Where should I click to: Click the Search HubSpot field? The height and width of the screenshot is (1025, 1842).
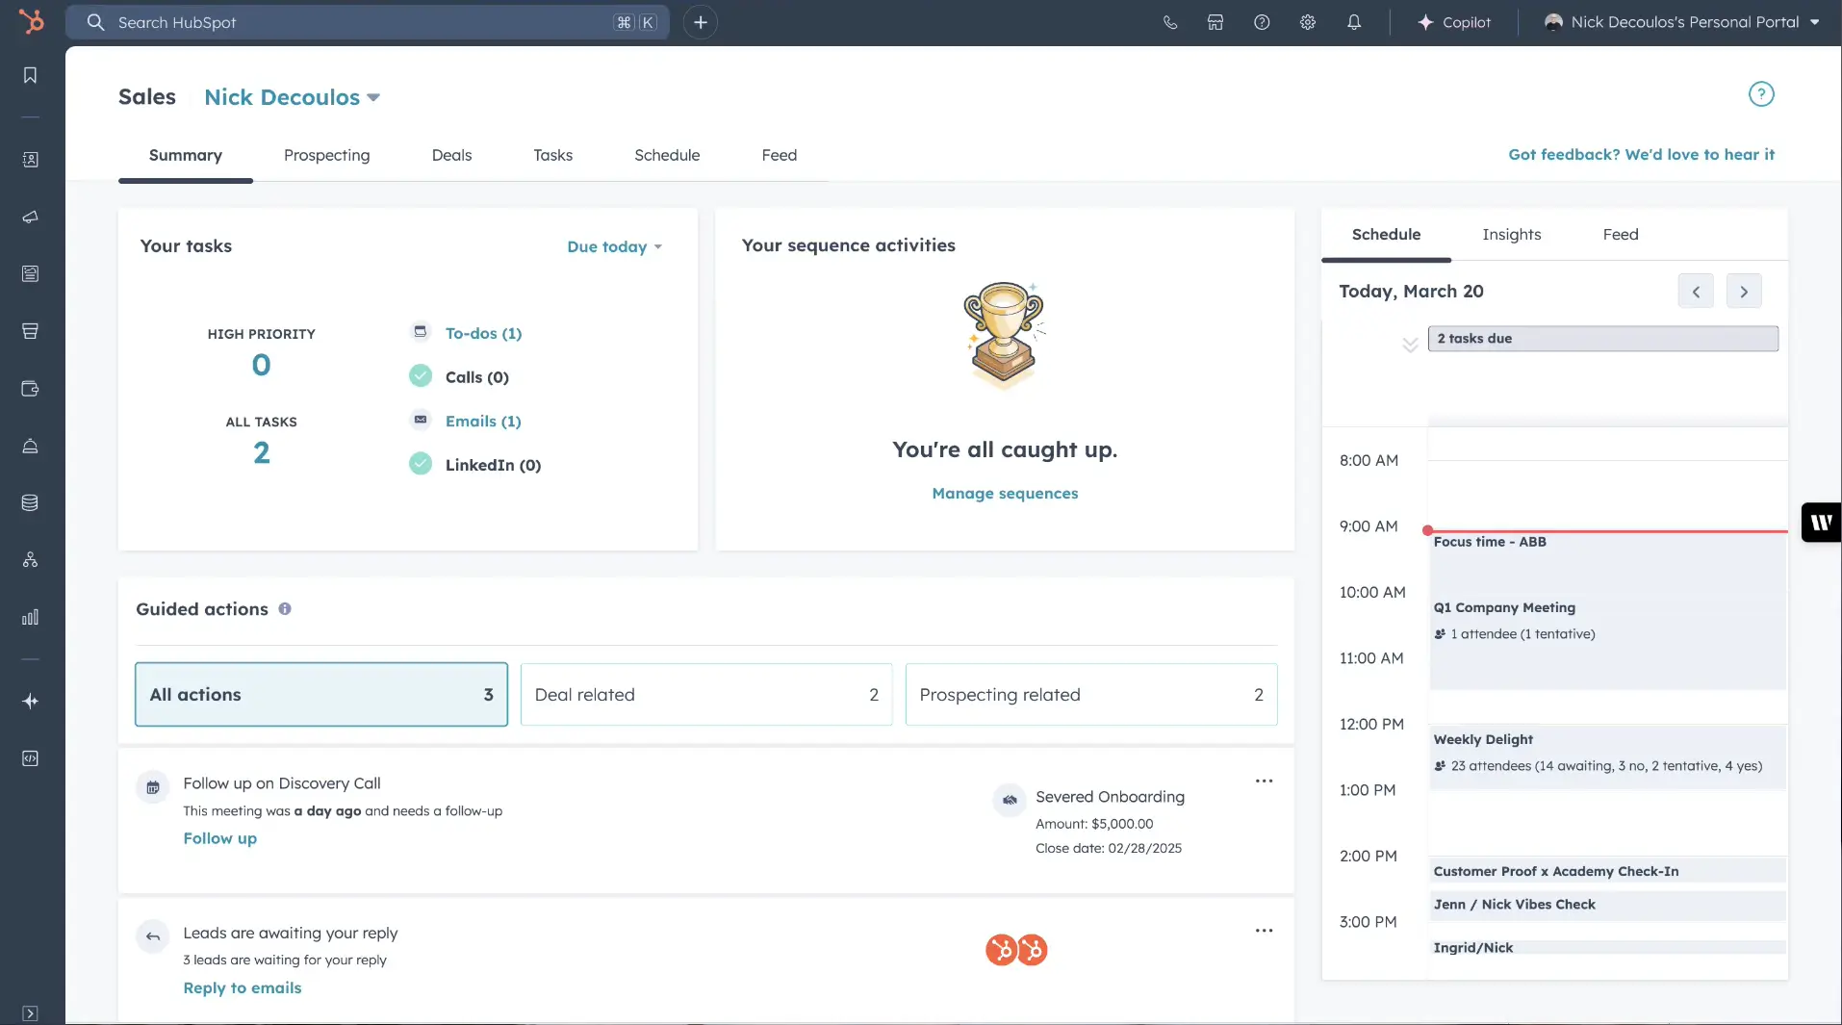(368, 22)
